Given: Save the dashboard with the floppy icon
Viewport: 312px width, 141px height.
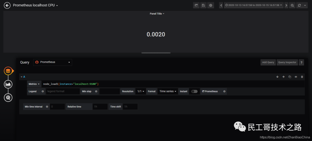Looking at the screenshot, I should (203, 5).
